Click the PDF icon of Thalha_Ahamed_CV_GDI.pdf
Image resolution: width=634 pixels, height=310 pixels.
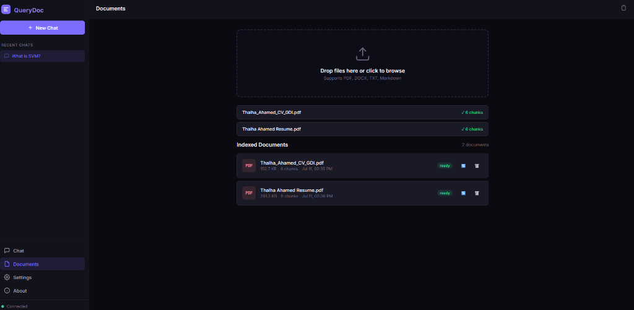[249, 166]
